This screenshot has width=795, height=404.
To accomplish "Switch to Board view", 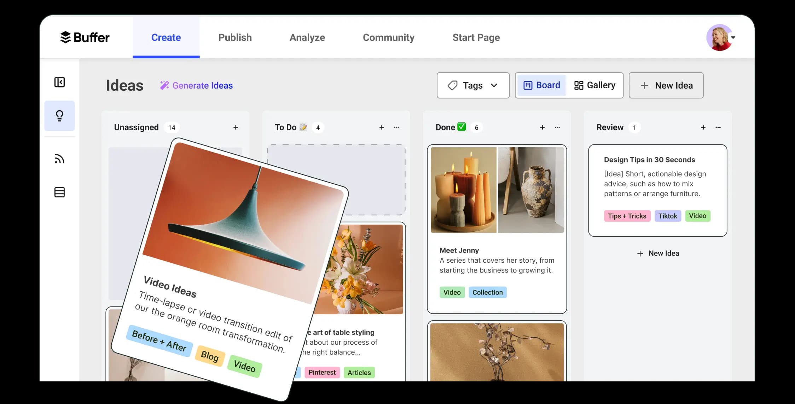I will (x=541, y=85).
